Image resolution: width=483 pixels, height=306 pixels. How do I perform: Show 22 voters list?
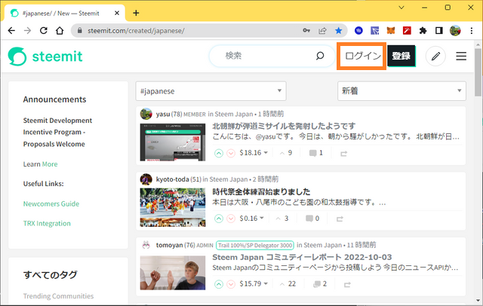pos(288,283)
